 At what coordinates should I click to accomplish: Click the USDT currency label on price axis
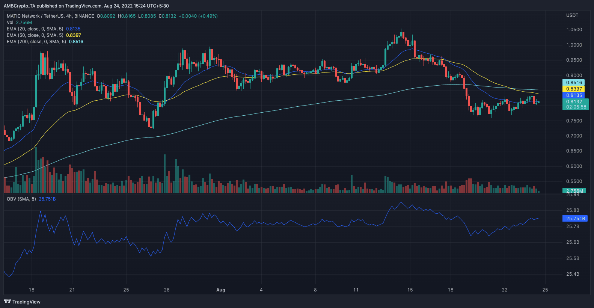point(572,15)
